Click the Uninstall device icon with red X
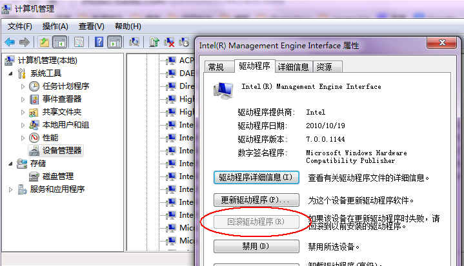The image size is (464, 266). coord(169,42)
